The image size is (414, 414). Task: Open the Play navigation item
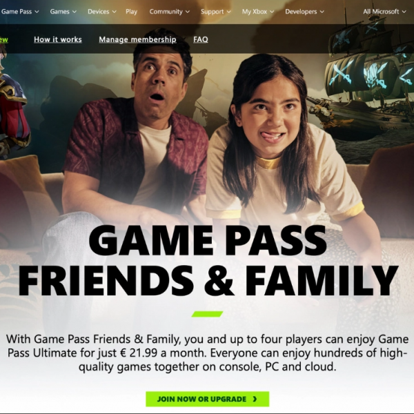pyautogui.click(x=131, y=12)
